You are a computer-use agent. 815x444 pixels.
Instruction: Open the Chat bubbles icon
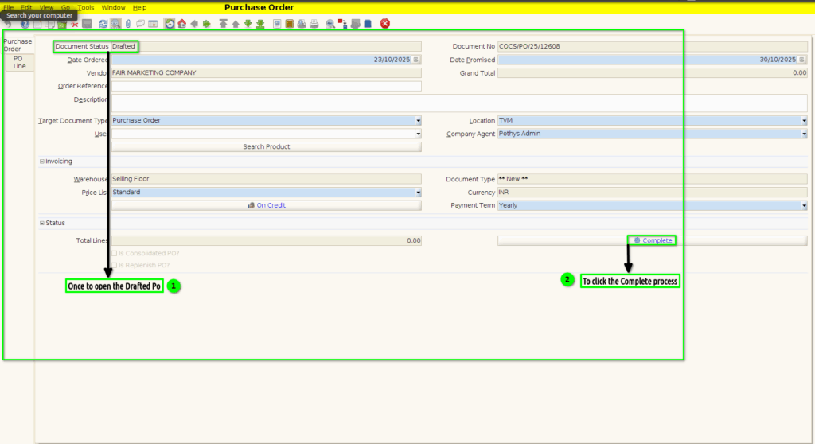point(140,24)
